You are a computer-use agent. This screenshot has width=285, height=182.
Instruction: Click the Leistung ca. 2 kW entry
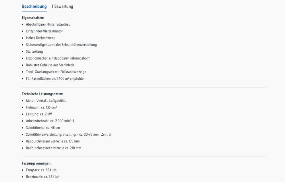(x=39, y=114)
